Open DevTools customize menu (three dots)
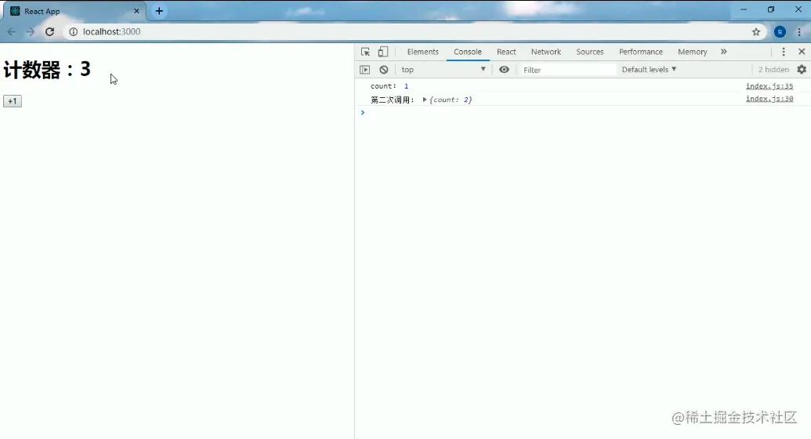 point(783,52)
